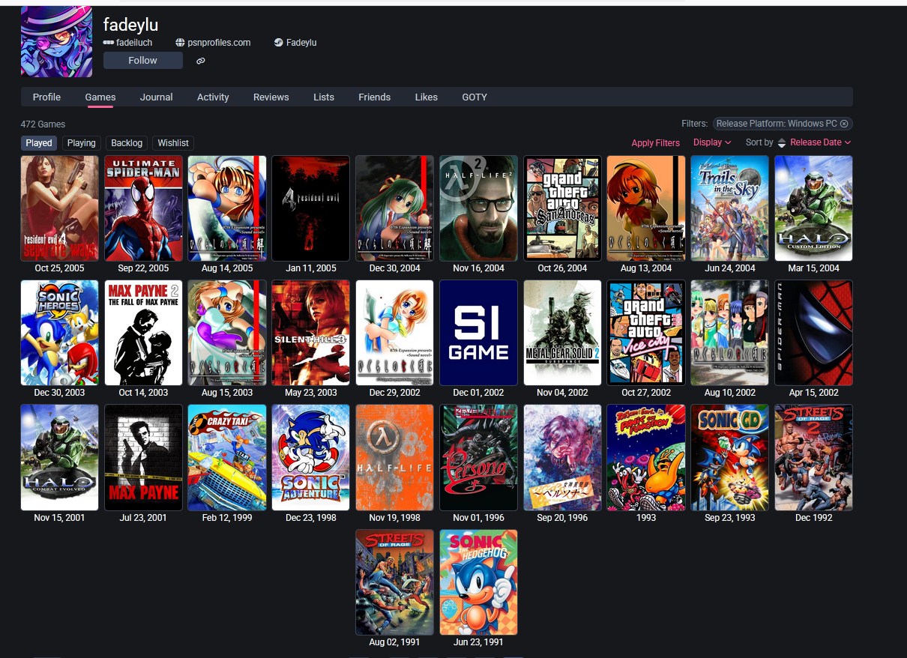Click the Release Platform: Windows PC filter chip

(783, 124)
